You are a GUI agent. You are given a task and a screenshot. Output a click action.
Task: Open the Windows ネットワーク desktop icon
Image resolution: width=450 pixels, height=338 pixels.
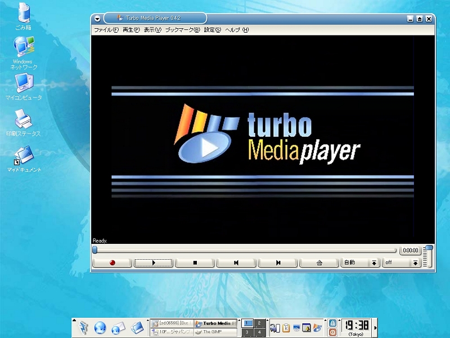point(24,53)
